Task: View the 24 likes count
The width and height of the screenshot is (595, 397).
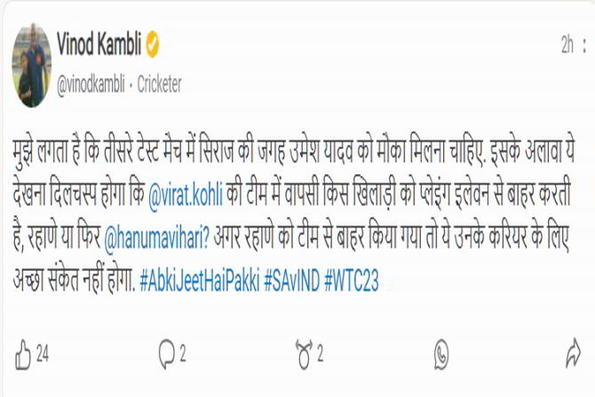Action: (43, 354)
